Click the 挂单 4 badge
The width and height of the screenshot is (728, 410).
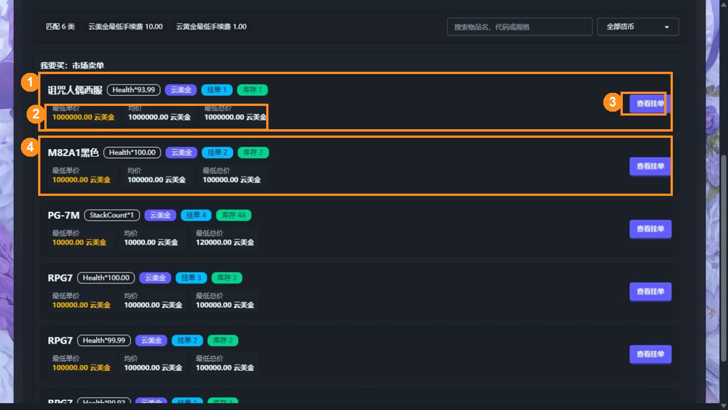pyautogui.click(x=197, y=215)
